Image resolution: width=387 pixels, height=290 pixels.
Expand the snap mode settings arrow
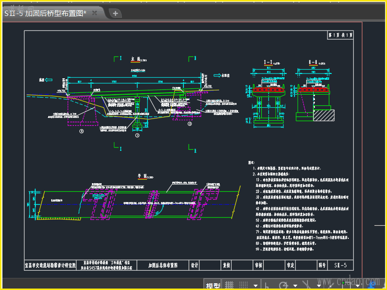tap(256, 286)
